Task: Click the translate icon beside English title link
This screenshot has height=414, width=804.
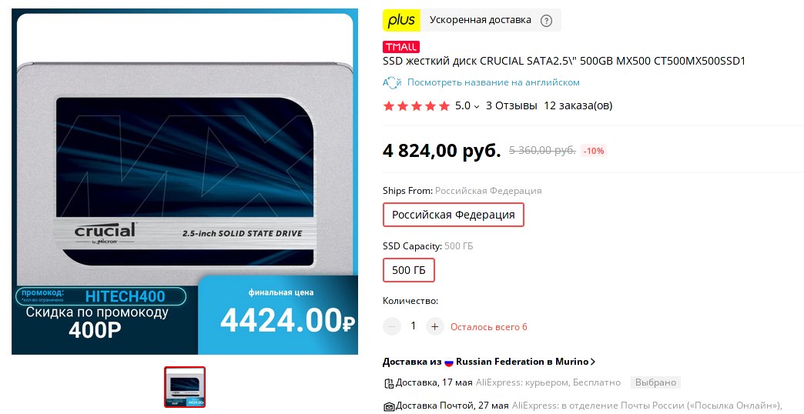Action: point(392,82)
